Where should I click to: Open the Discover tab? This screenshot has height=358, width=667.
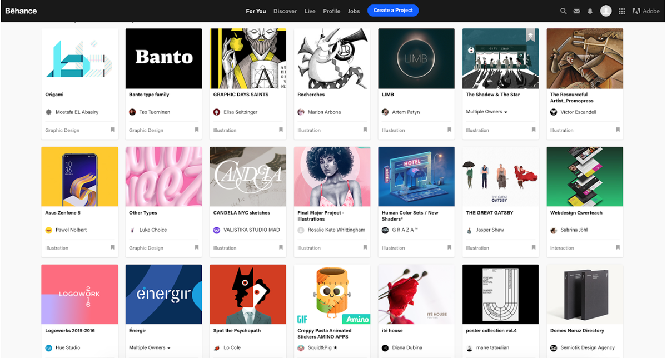[x=285, y=11]
